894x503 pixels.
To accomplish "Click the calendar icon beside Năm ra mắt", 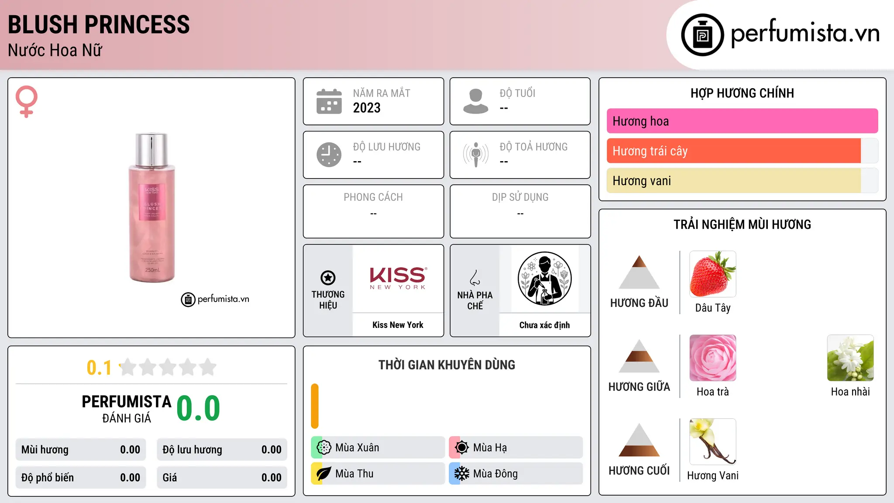I will [329, 101].
